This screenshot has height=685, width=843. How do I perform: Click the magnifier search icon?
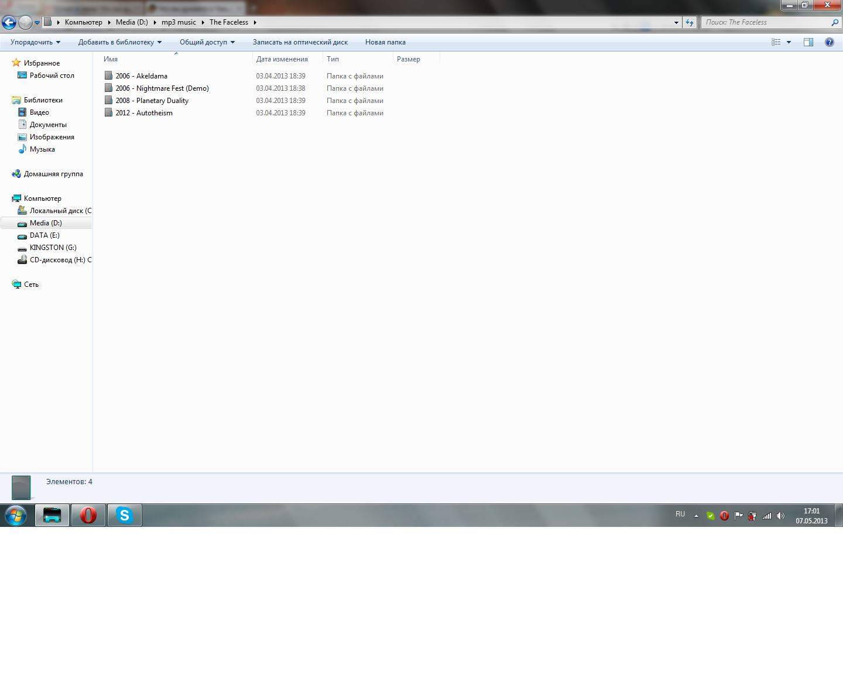pyautogui.click(x=835, y=22)
